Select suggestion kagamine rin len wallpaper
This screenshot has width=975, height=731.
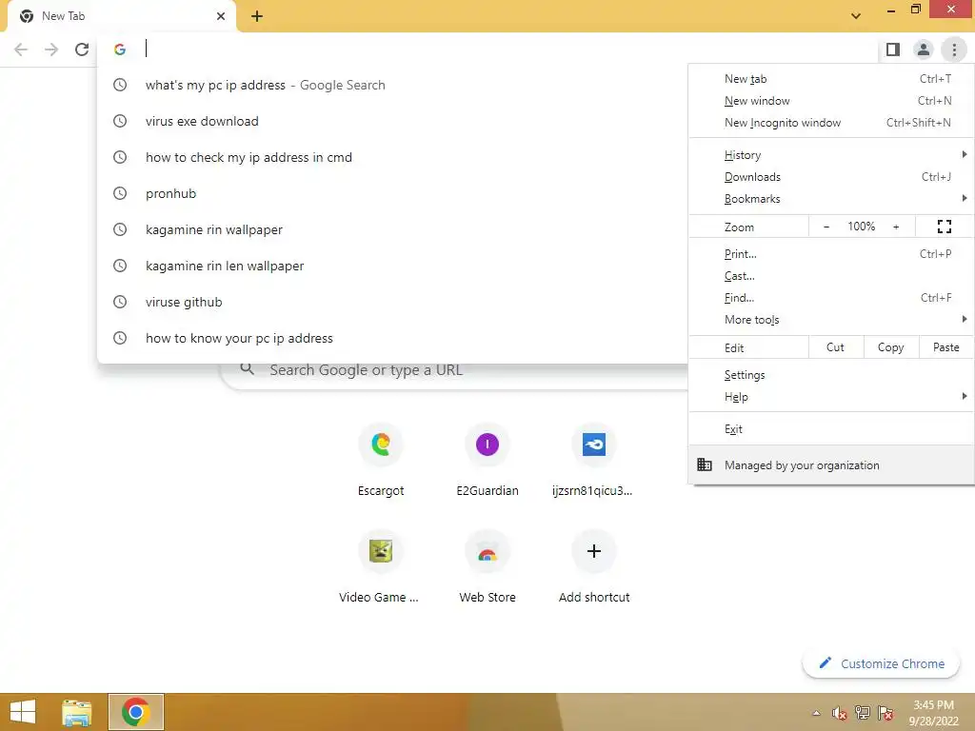392,266
